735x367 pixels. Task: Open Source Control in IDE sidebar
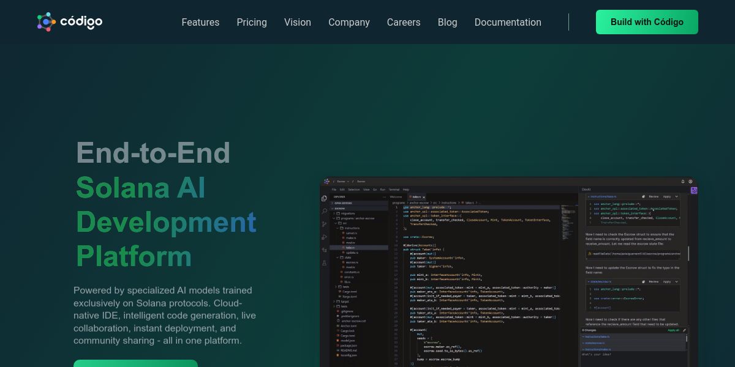(x=324, y=224)
